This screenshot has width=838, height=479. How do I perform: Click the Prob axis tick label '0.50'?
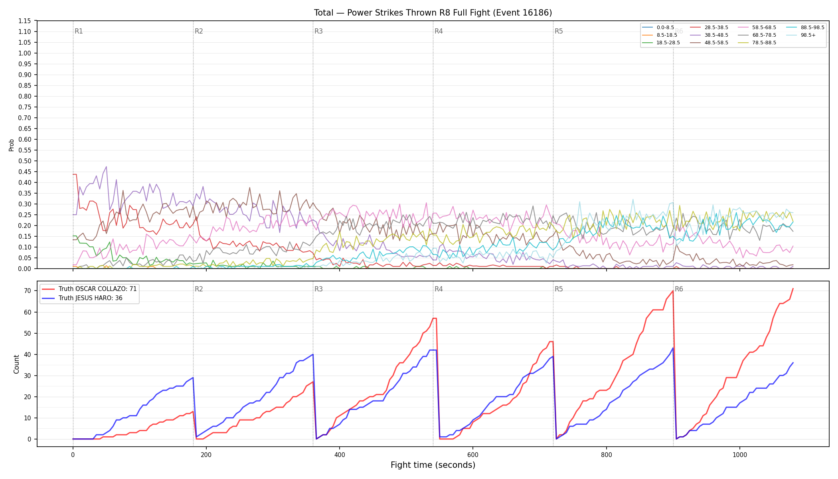[x=25, y=161]
